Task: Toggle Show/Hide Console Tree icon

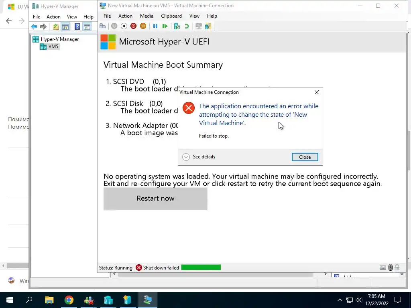Action: point(65,26)
